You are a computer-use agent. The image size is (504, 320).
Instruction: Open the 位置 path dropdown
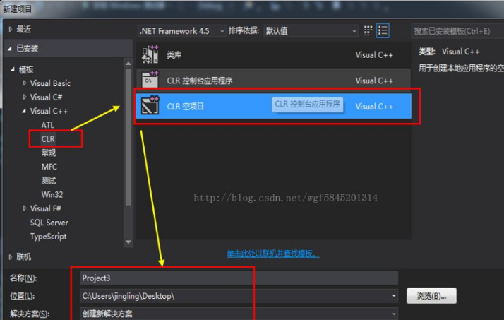394,295
